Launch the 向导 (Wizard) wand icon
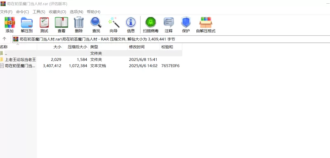 coord(114,23)
